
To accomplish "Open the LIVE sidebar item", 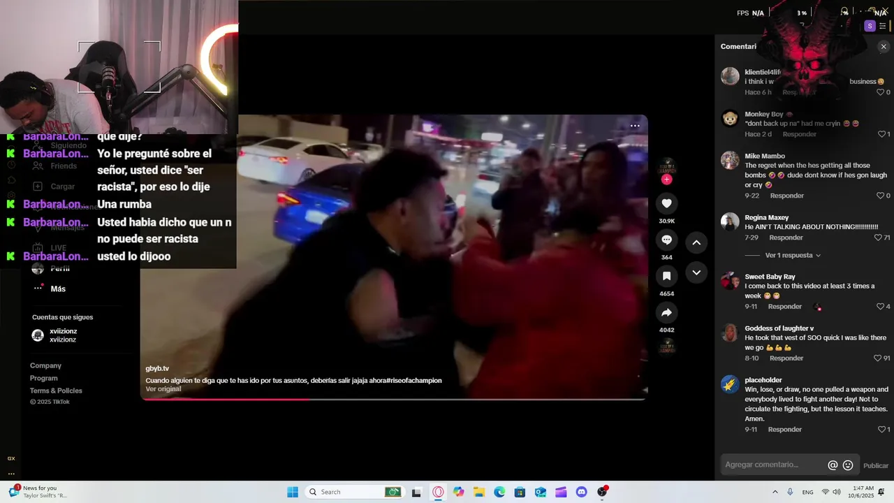I will [x=58, y=248].
